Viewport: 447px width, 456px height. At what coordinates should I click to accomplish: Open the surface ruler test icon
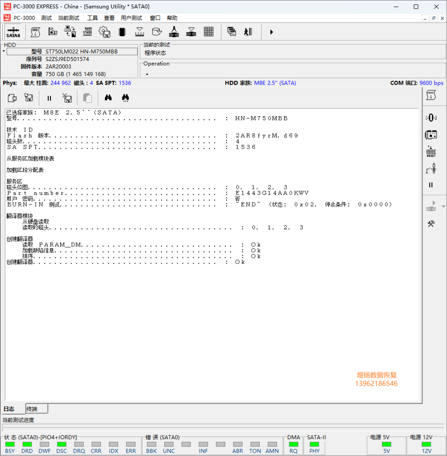[x=140, y=32]
